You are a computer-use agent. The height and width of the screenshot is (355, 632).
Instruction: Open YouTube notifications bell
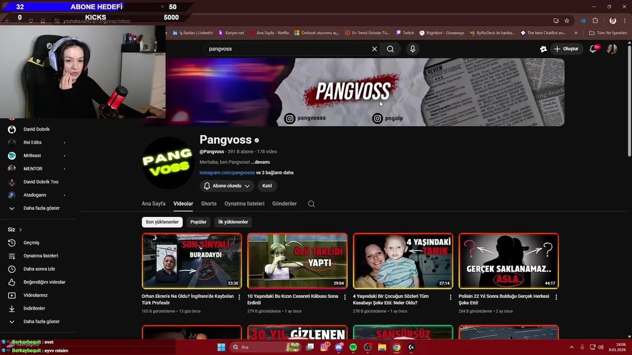594,48
